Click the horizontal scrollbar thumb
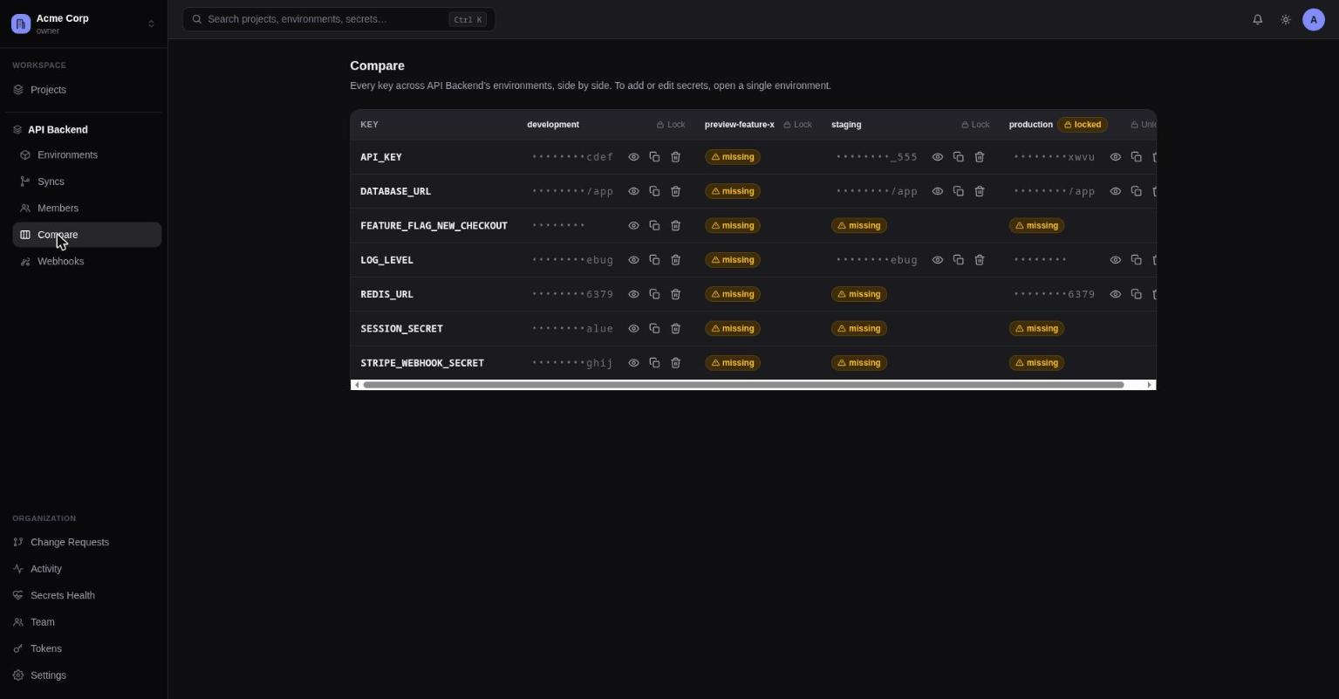 pyautogui.click(x=743, y=385)
